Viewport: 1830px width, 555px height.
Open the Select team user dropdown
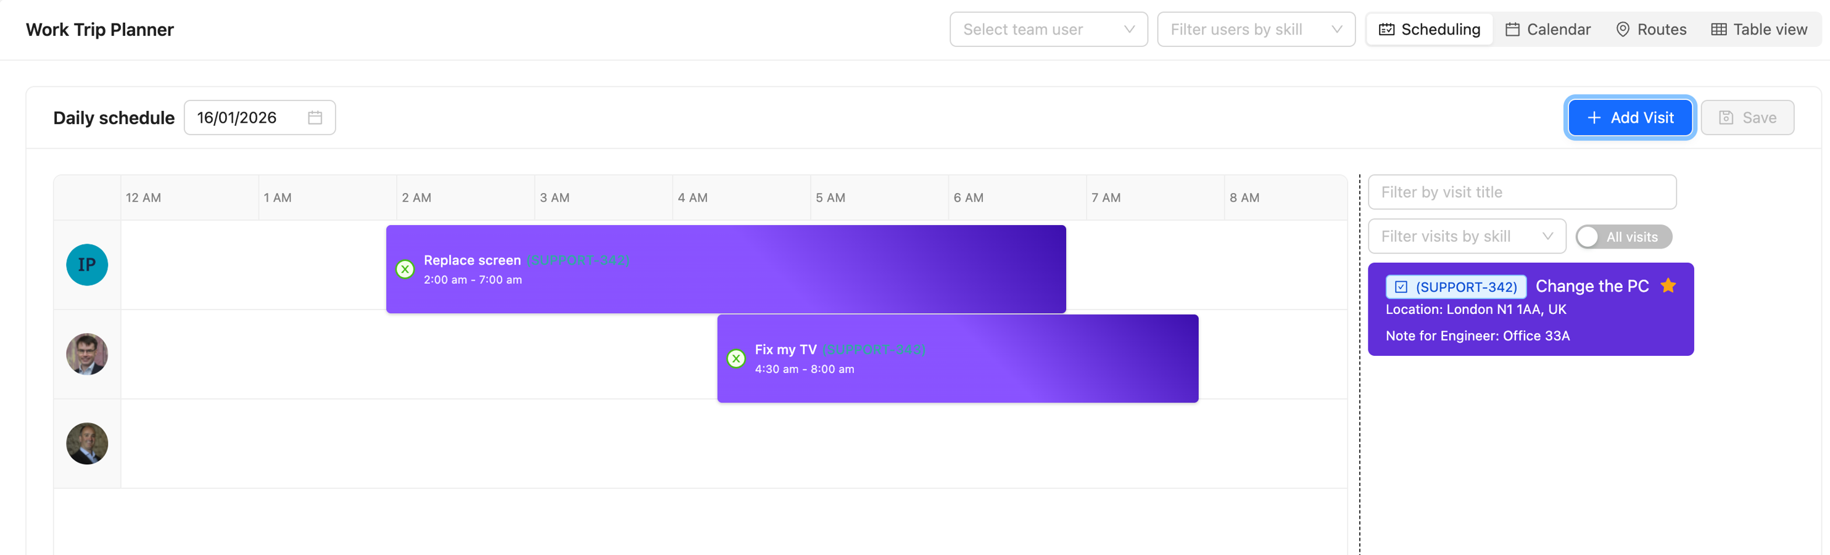pyautogui.click(x=1048, y=30)
